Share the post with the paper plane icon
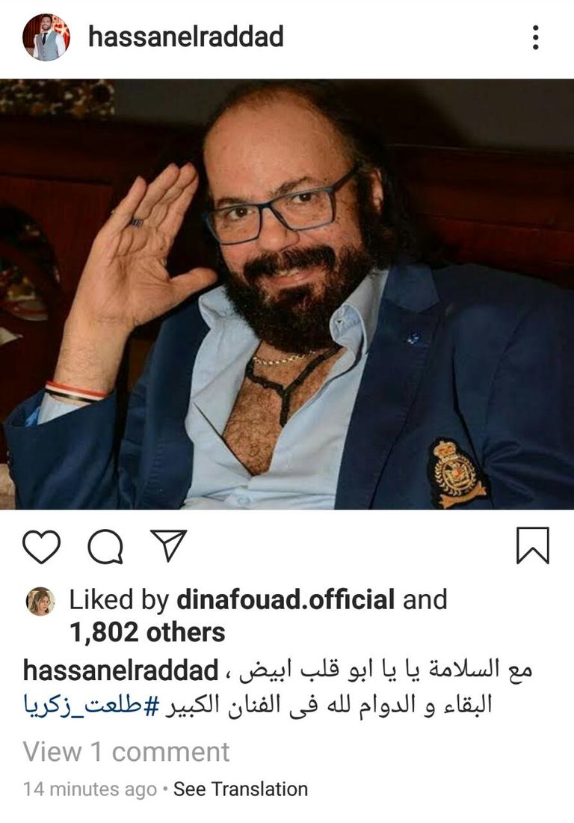574x823 pixels. coord(169,545)
